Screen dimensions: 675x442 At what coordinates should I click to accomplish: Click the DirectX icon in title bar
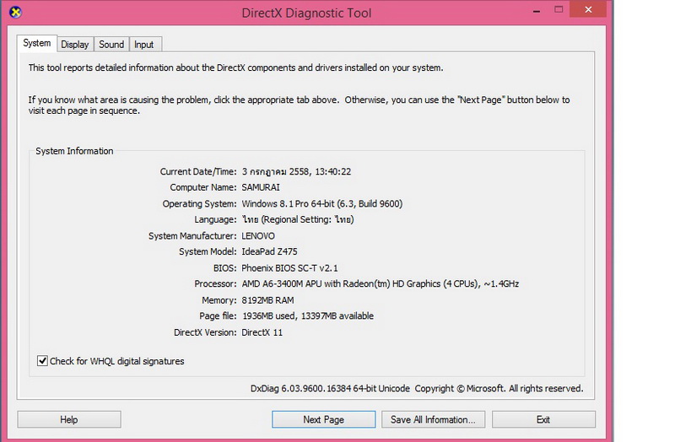pyautogui.click(x=15, y=12)
